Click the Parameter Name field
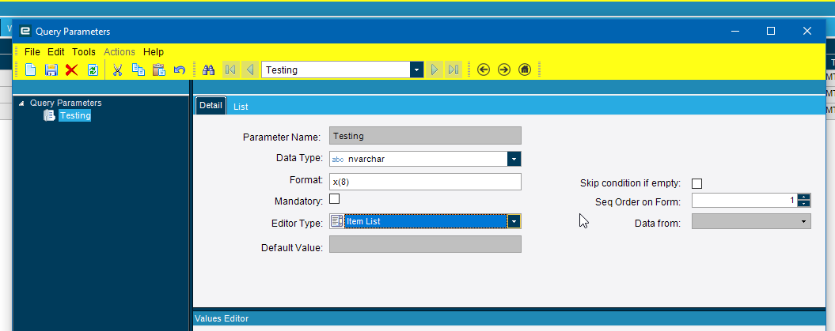This screenshot has height=331, width=835. 425,136
